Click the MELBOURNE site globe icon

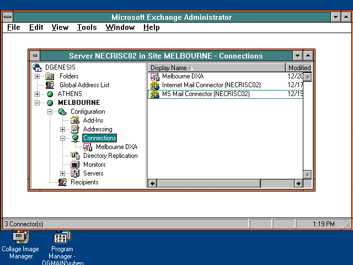[x=50, y=103]
